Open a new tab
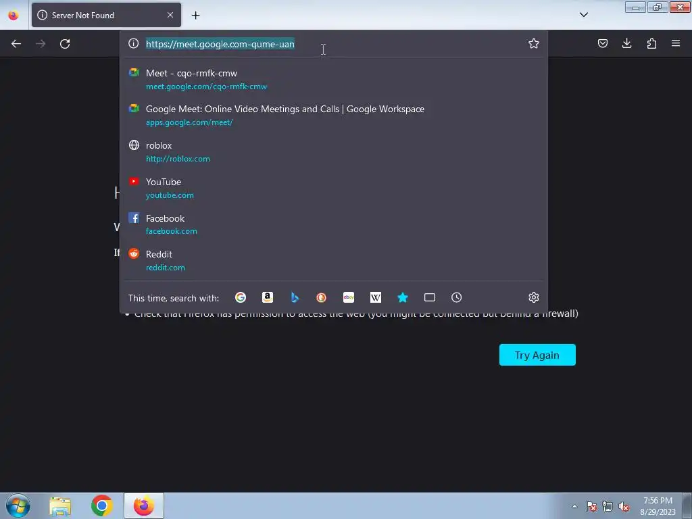Image resolution: width=692 pixels, height=519 pixels. point(195,16)
